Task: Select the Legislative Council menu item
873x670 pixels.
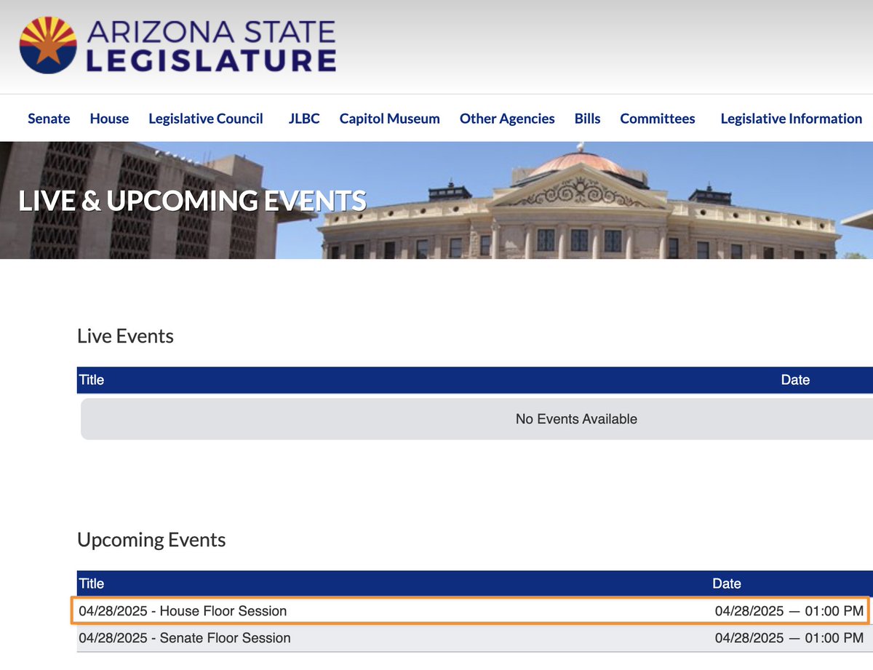Action: 206,119
